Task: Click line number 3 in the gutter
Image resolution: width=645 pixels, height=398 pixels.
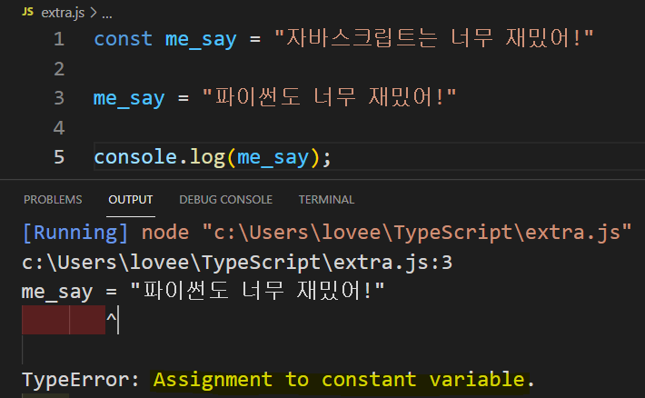Action: click(59, 98)
